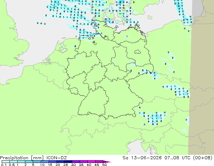Click the 0.1–0.5 mm legend color swatch
Image resolution: width=214 pixels, height=166 pixels.
coord(6,162)
